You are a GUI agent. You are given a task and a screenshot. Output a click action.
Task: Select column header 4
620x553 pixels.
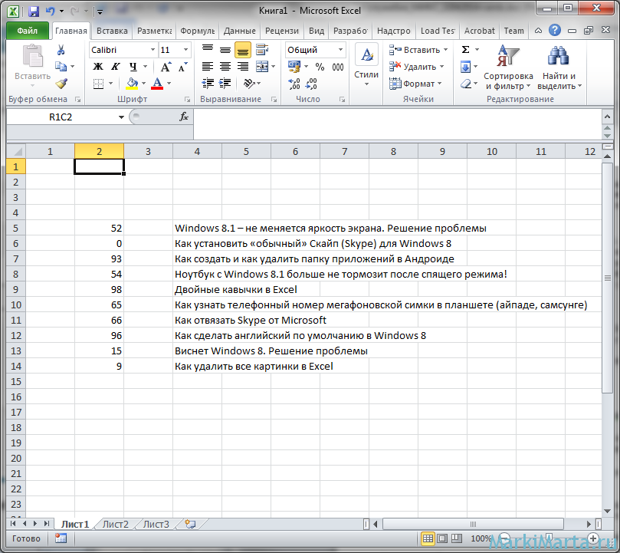pyautogui.click(x=197, y=151)
